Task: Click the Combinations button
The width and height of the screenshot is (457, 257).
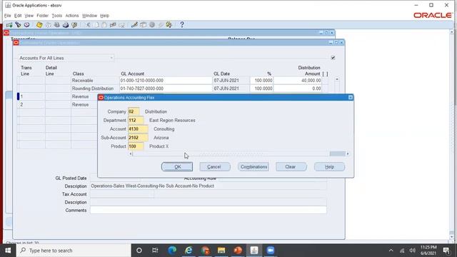Action: tap(253, 166)
